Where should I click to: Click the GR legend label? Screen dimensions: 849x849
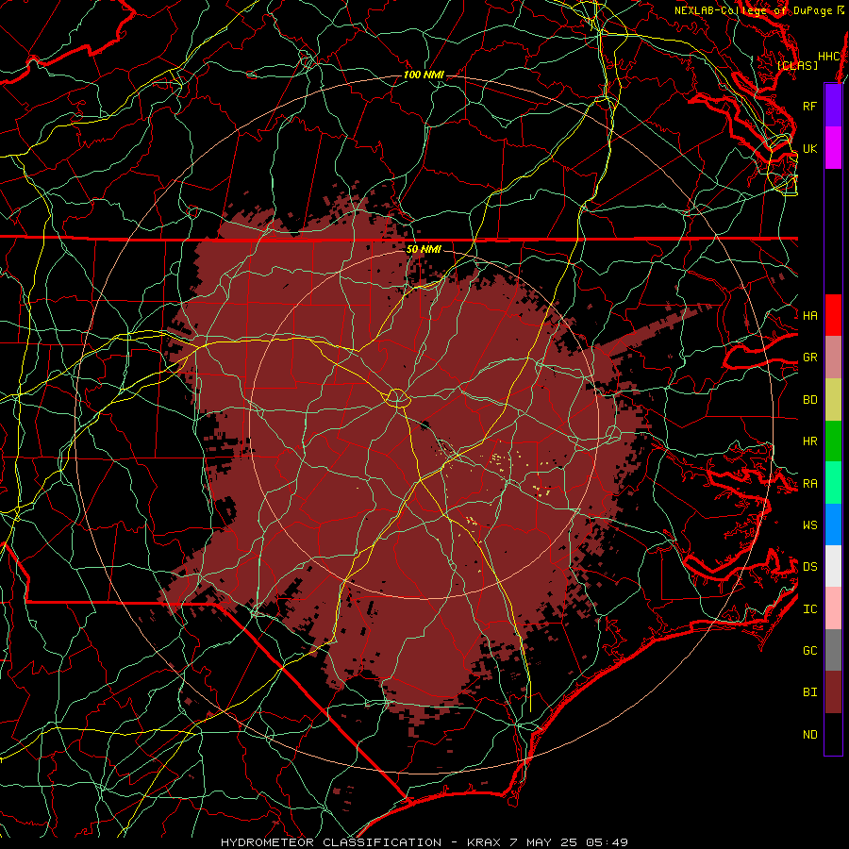809,358
